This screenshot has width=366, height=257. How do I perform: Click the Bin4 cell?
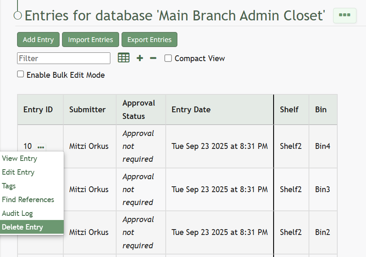[x=323, y=146]
